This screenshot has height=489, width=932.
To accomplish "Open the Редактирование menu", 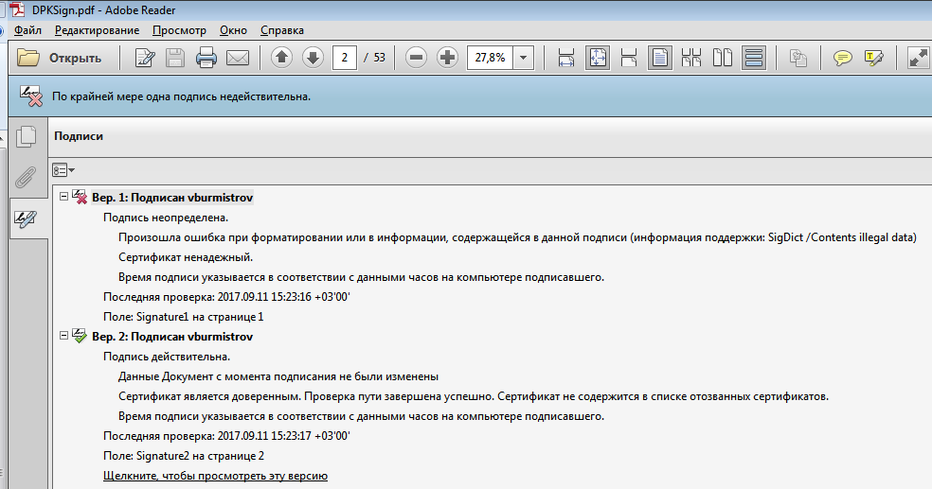I will (x=97, y=30).
